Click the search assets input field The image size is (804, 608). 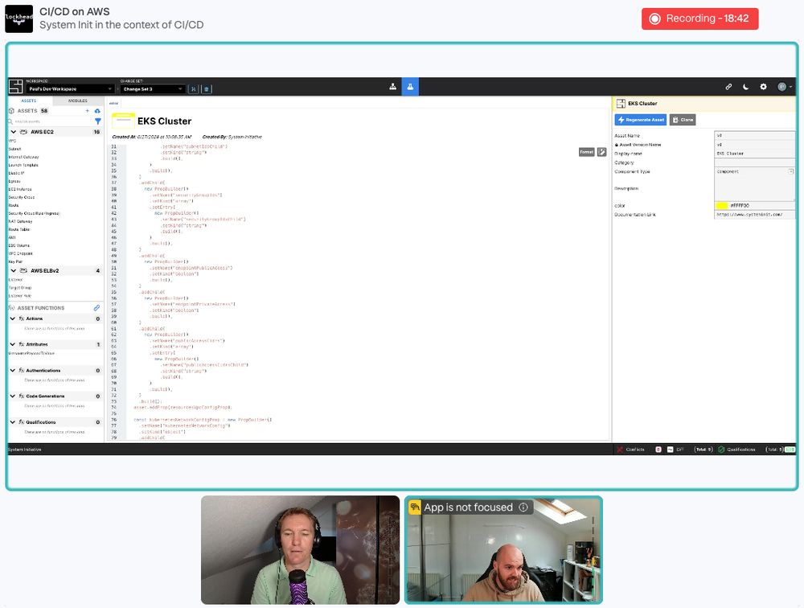(51, 121)
